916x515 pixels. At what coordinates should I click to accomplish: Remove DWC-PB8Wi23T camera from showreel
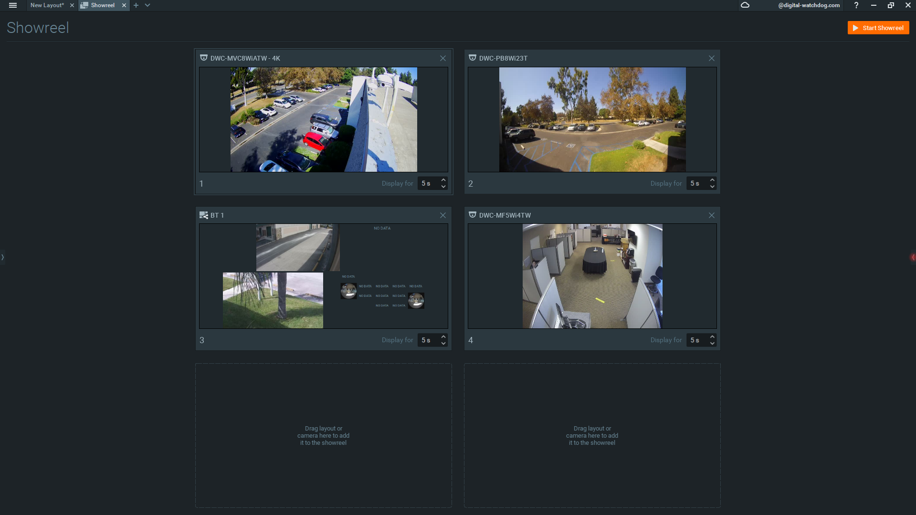point(712,58)
